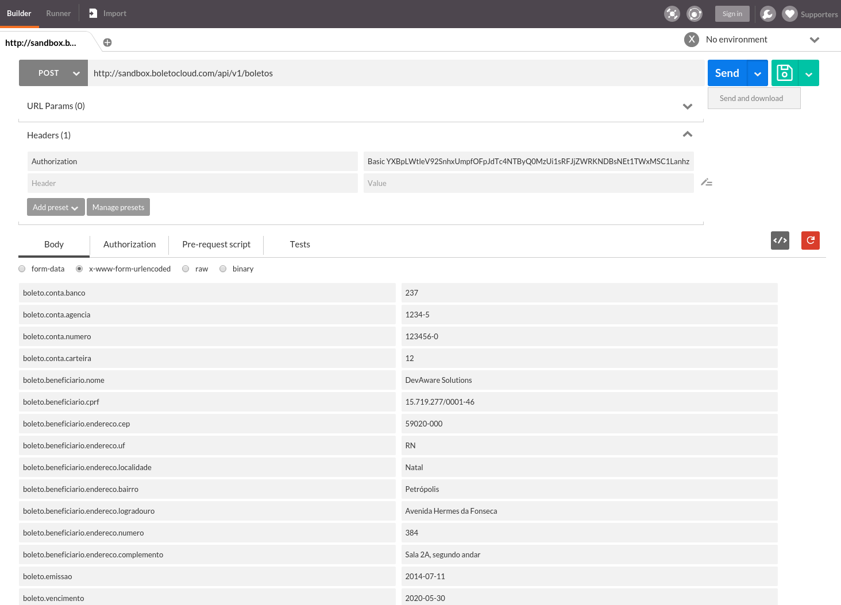
Task: Click the save request floppy disk icon
Action: click(x=785, y=73)
